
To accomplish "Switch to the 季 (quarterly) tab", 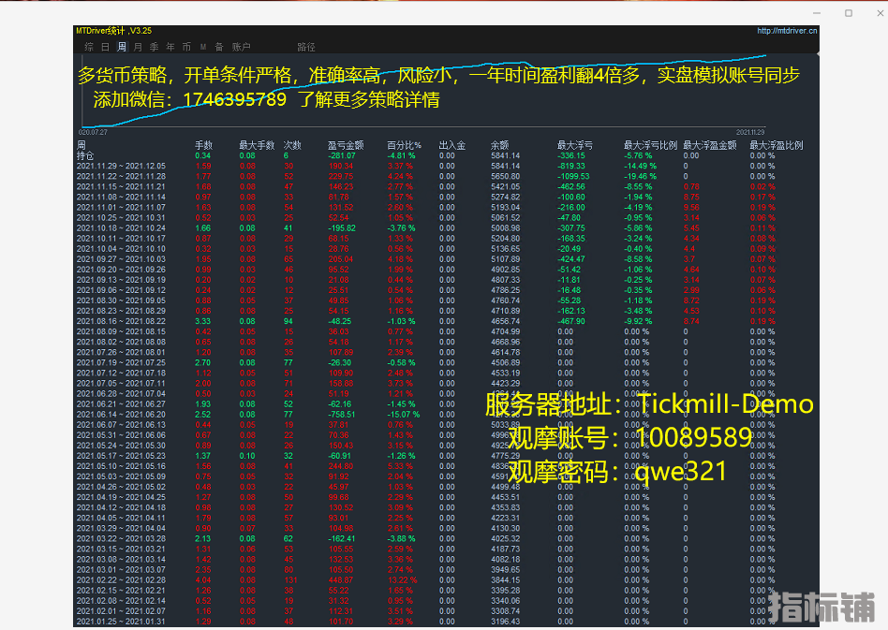I will [x=154, y=46].
